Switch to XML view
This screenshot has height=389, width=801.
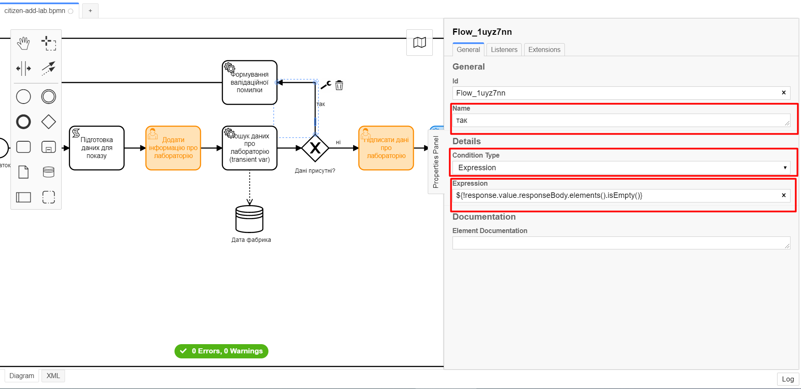tap(53, 376)
